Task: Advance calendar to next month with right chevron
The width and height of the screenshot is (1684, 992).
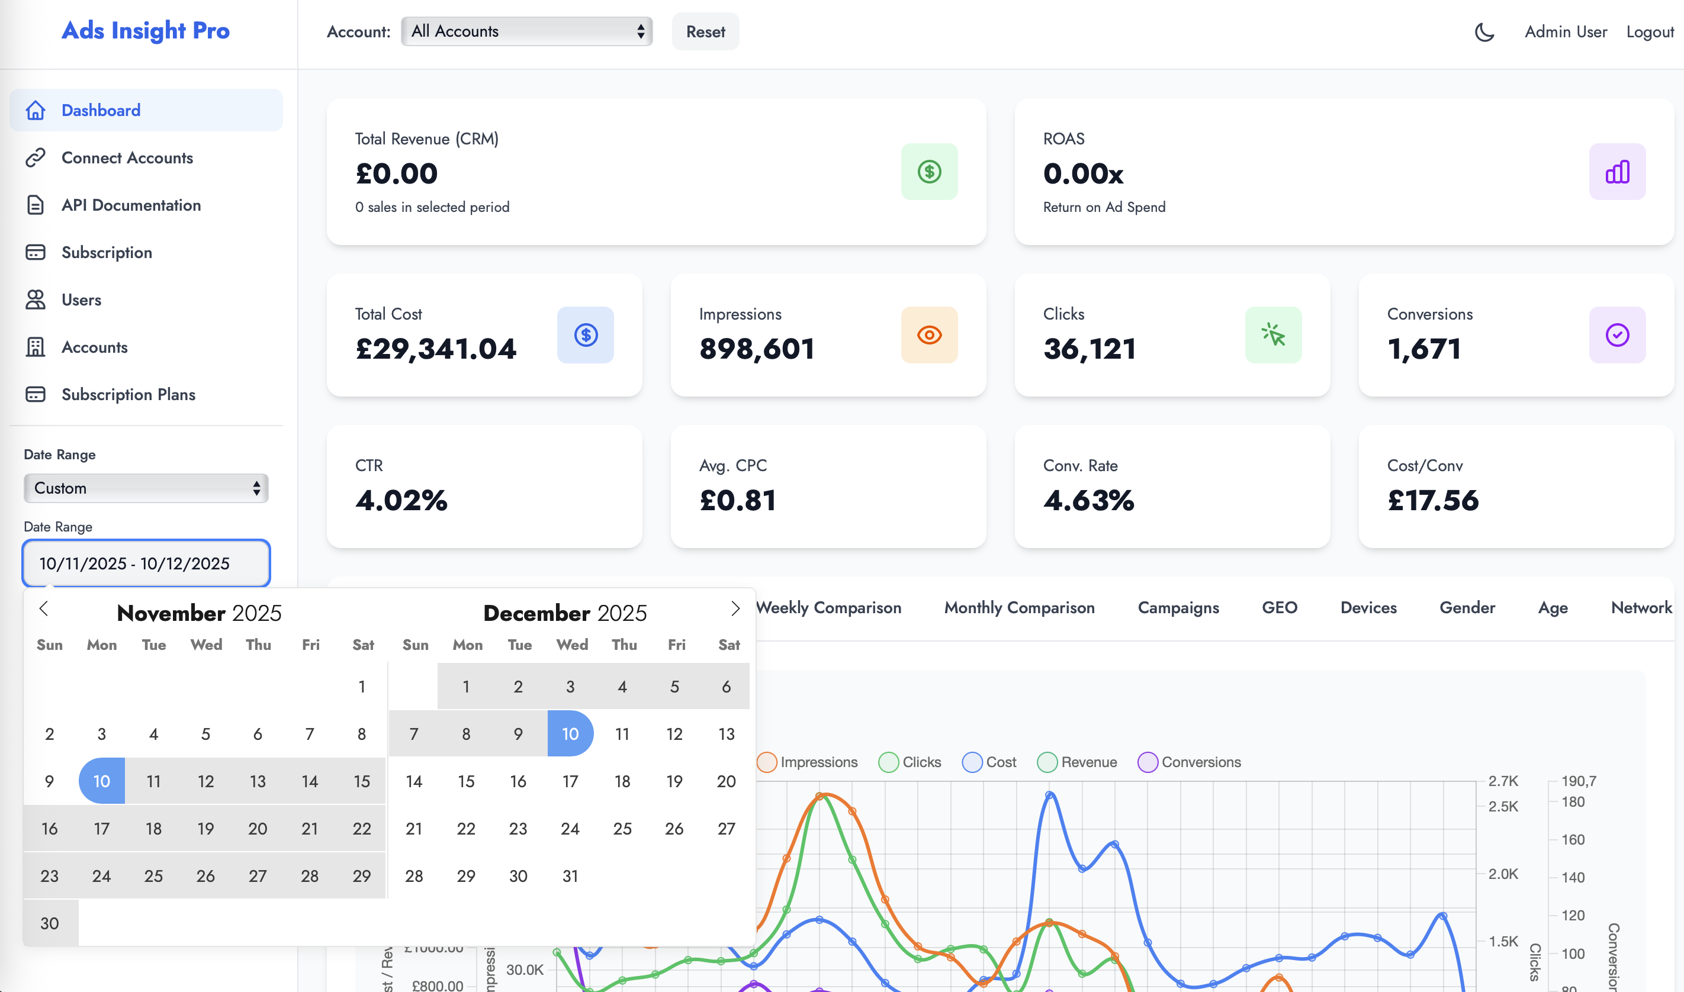Action: 735,609
